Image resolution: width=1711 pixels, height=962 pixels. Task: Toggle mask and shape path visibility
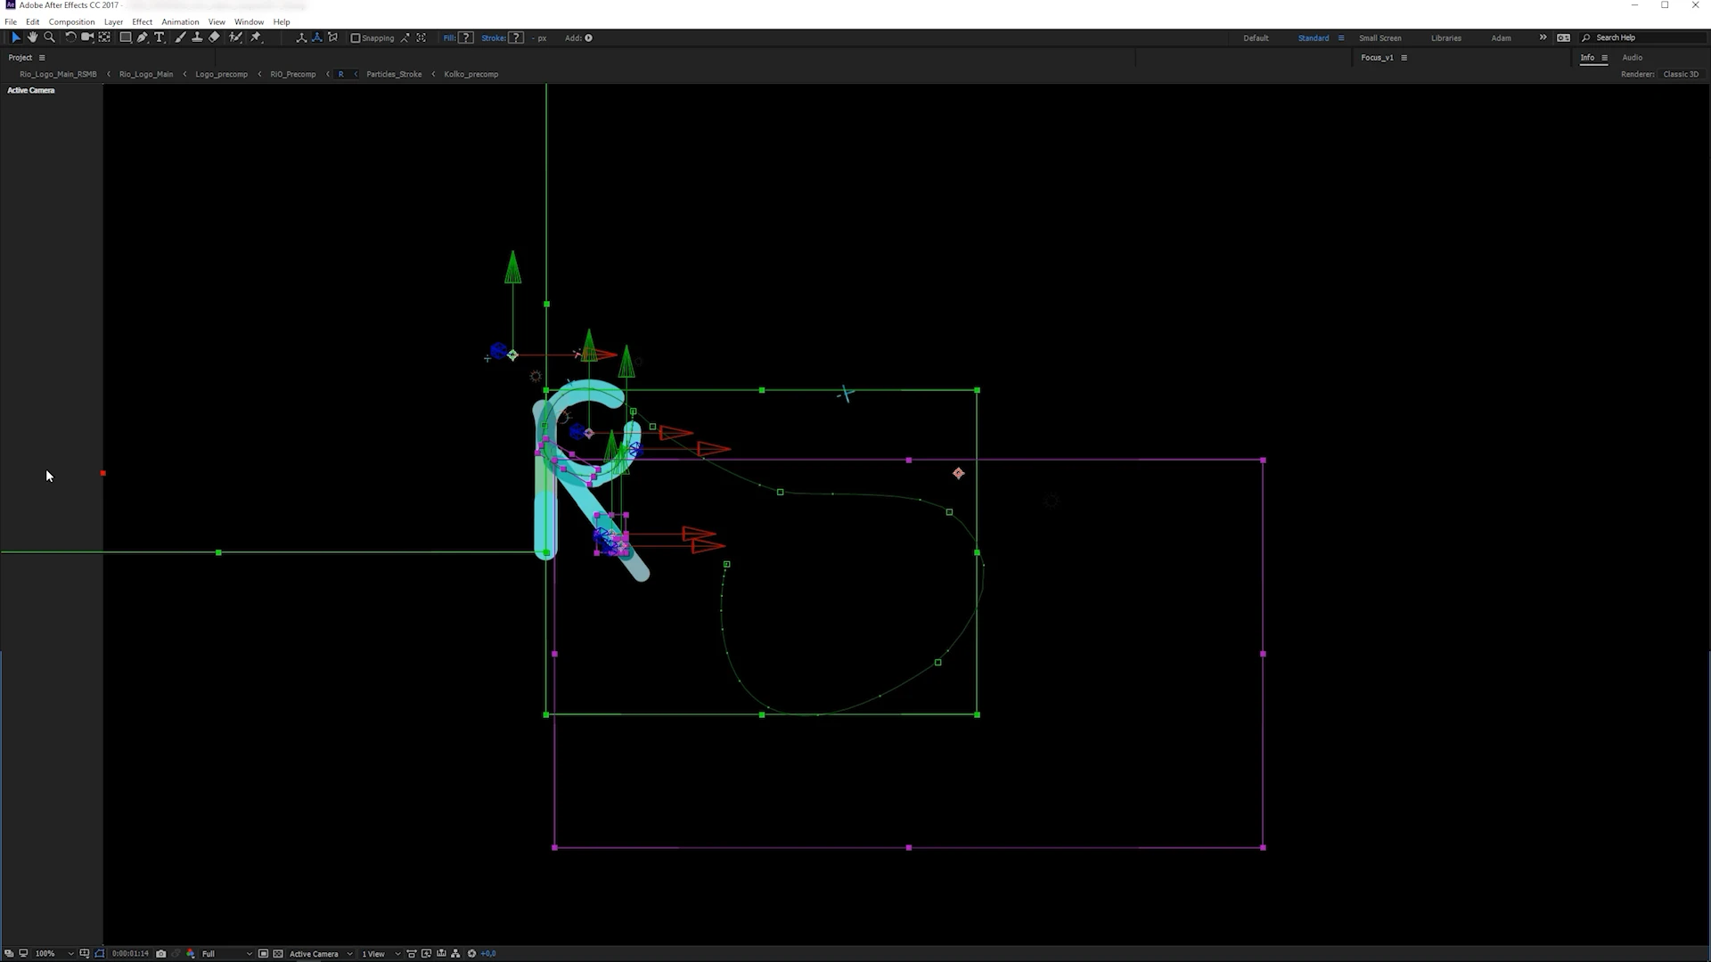click(100, 954)
